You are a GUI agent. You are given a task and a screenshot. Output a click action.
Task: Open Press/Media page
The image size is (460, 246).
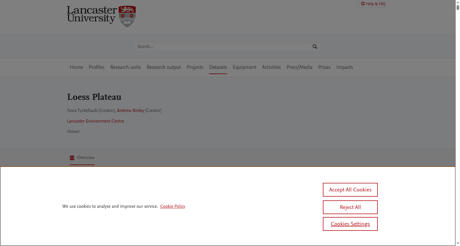(x=299, y=67)
